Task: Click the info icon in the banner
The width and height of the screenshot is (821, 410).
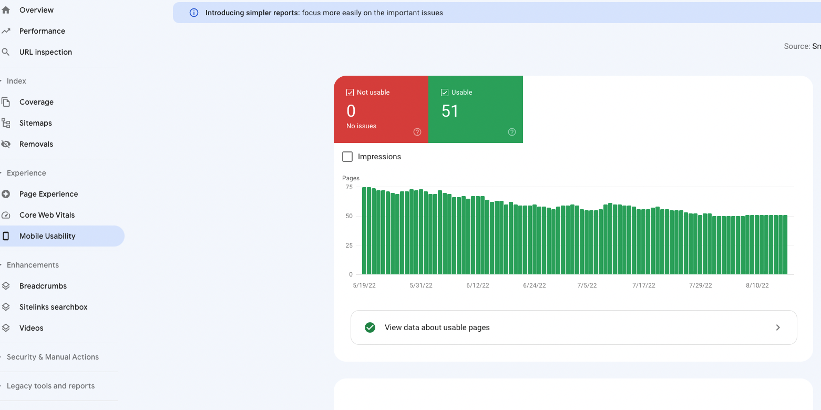Action: (x=194, y=13)
